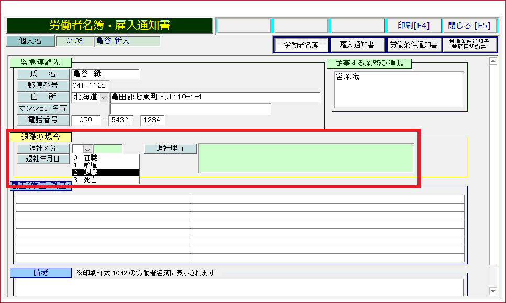506x303 pixels.
Task: Choose 1 解雇 option in dropdown list
Action: click(106, 165)
